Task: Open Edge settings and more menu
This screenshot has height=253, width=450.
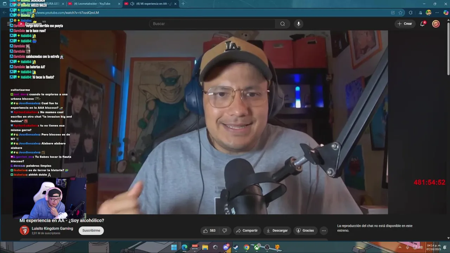Action: (437, 13)
